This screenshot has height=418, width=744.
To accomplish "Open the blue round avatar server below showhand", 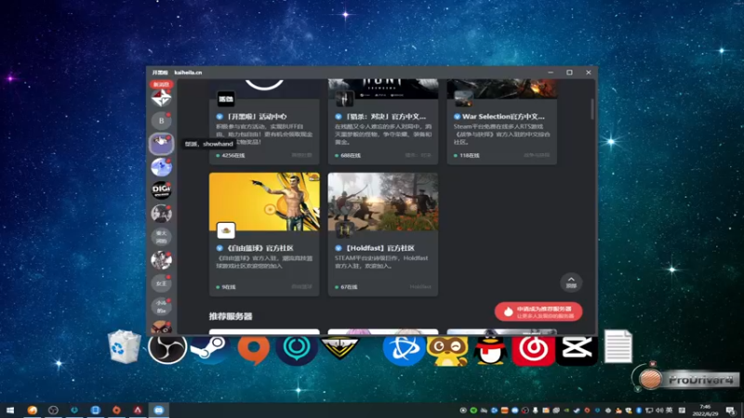I will tap(161, 167).
